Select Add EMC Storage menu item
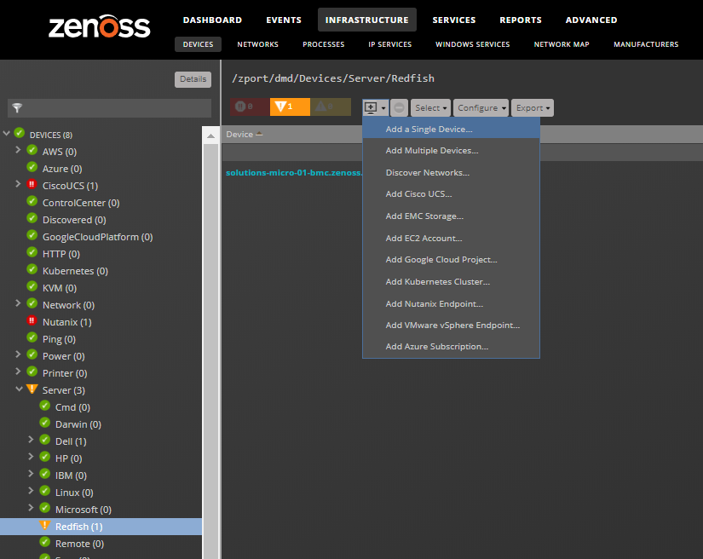Image resolution: width=703 pixels, height=559 pixels. (x=451, y=216)
